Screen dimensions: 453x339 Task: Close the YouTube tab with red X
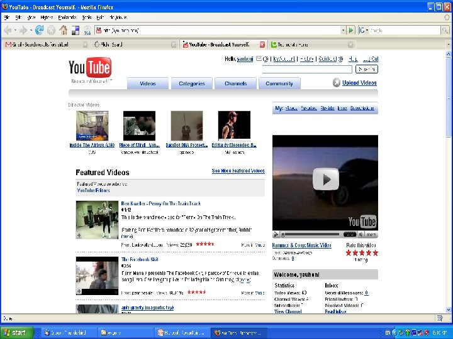(262, 45)
